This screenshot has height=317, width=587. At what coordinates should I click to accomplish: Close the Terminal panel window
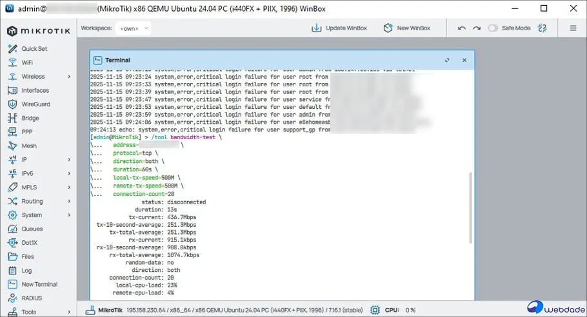(x=464, y=60)
